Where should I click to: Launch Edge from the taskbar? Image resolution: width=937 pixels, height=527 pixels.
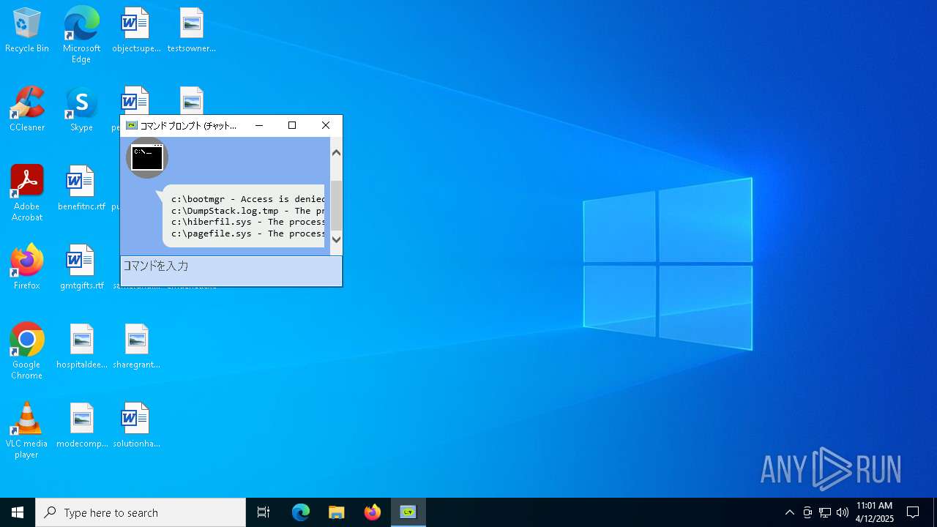click(300, 512)
